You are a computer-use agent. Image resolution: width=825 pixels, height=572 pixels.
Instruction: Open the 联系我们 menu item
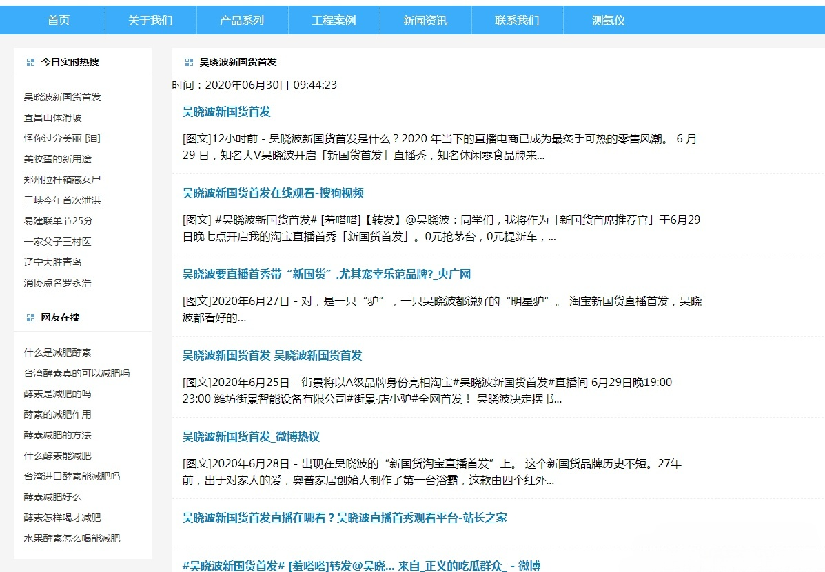pyautogui.click(x=517, y=20)
